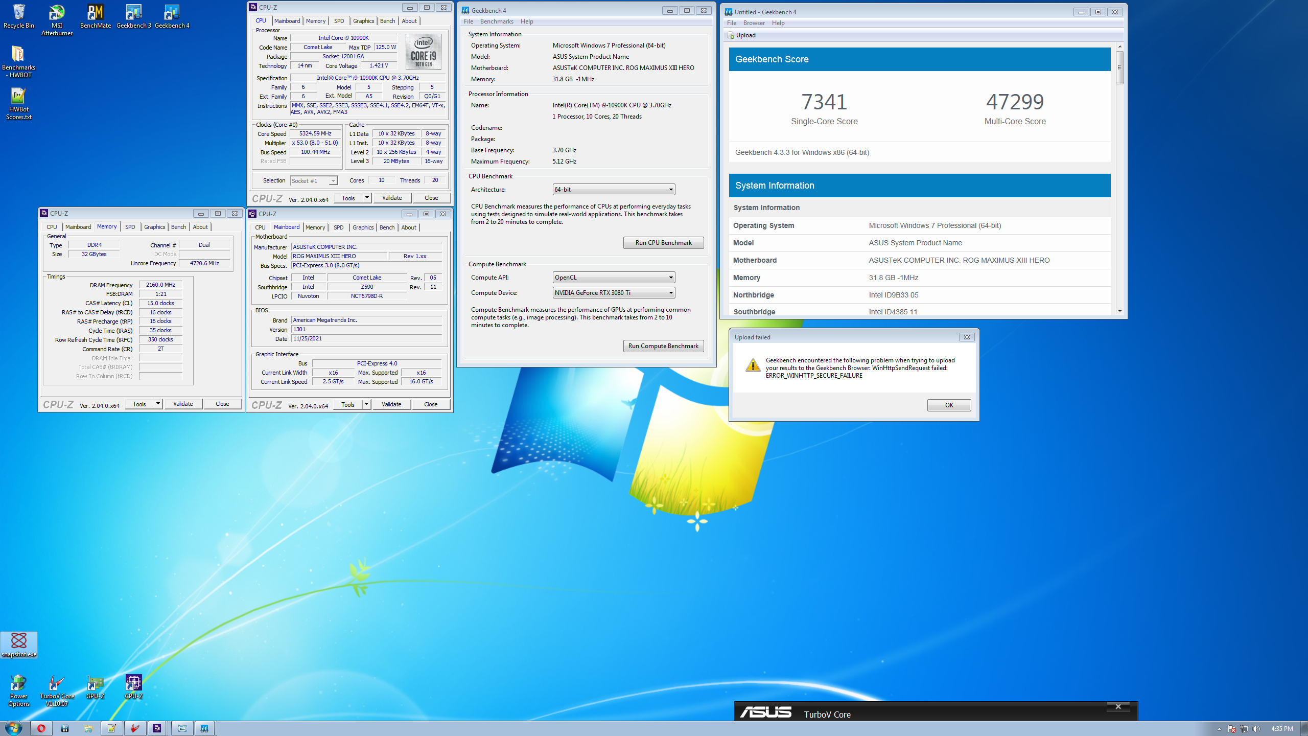Open Windows Explorer folder icon in taskbar

tap(88, 728)
